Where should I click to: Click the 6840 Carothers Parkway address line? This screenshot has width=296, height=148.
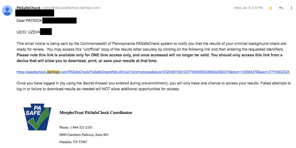pyautogui.click(x=84, y=135)
